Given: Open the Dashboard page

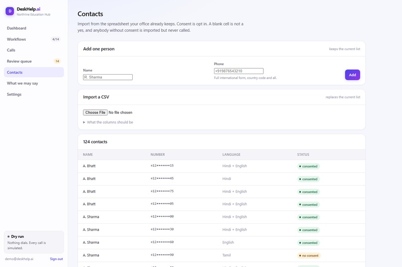Looking at the screenshot, I should [34, 28].
